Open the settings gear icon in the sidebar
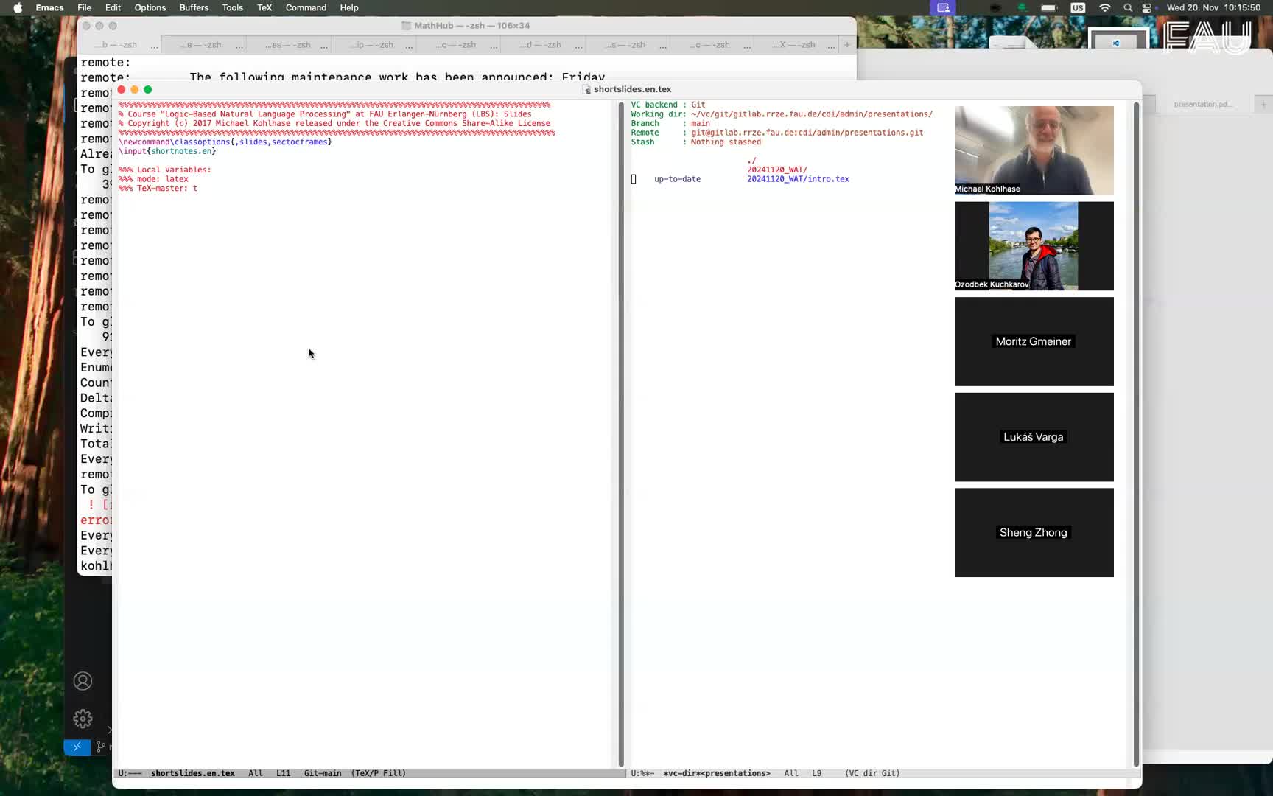This screenshot has width=1273, height=796. pyautogui.click(x=83, y=719)
